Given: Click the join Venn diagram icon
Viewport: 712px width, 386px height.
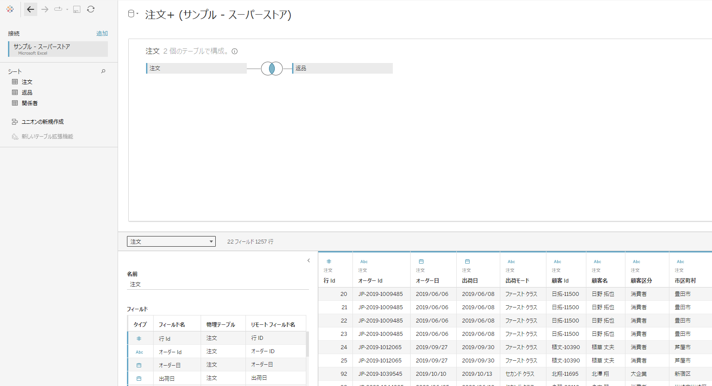Looking at the screenshot, I should (x=272, y=68).
